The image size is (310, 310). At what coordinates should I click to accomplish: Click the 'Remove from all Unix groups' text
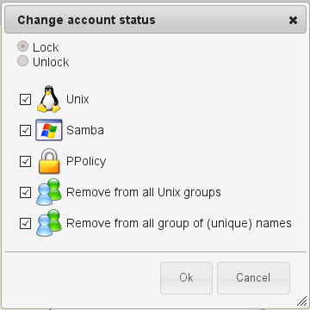(x=144, y=192)
